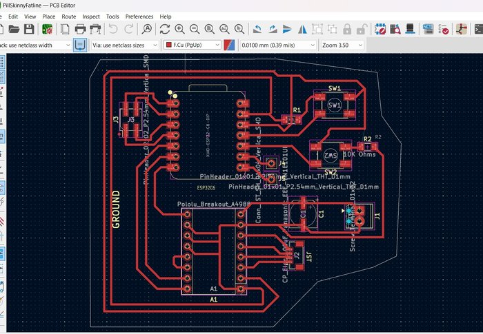The image size is (483, 334).
Task: Click the Redo arrow in the toolbar
Action: [x=128, y=29]
